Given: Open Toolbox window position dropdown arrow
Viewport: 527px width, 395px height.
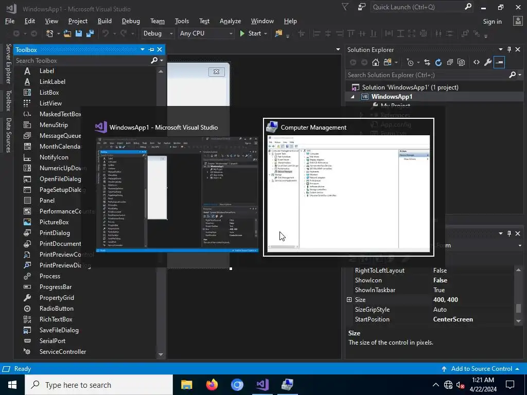Looking at the screenshot, I should (x=143, y=50).
